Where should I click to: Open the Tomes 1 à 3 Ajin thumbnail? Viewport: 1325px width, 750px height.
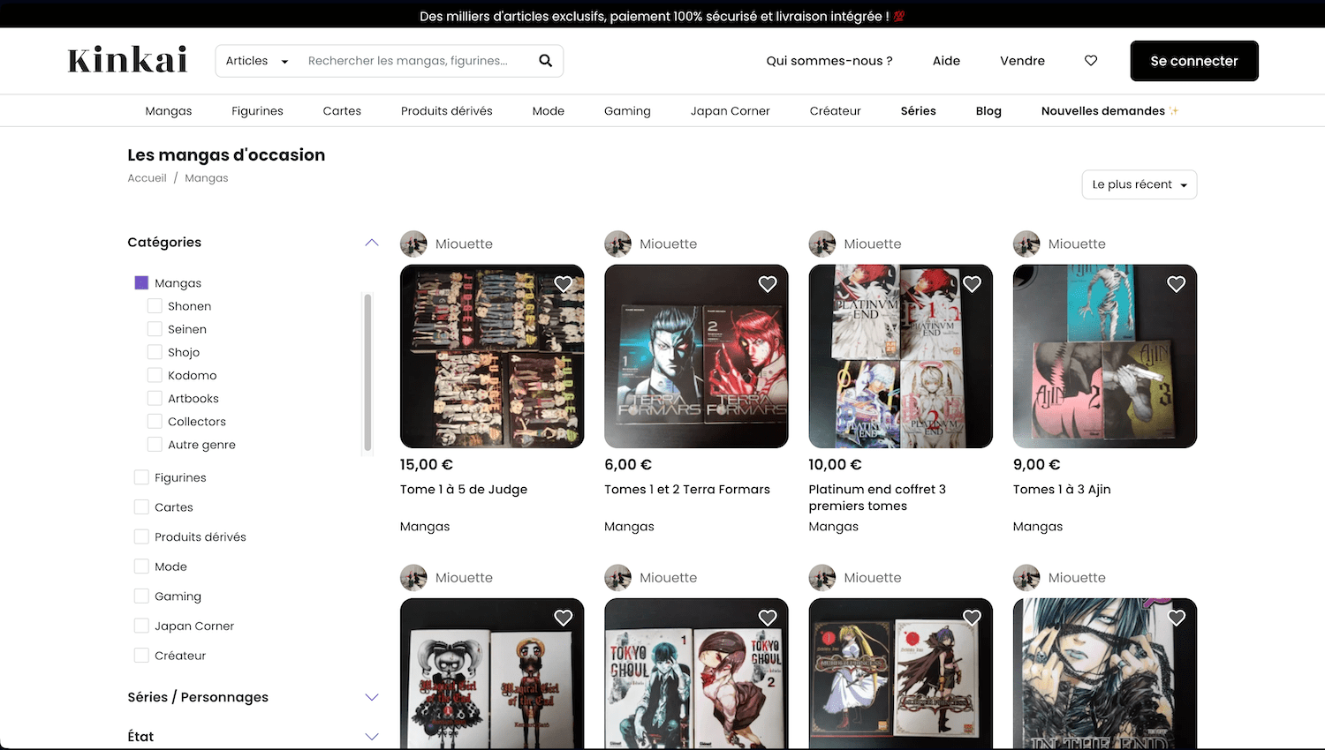click(1105, 356)
